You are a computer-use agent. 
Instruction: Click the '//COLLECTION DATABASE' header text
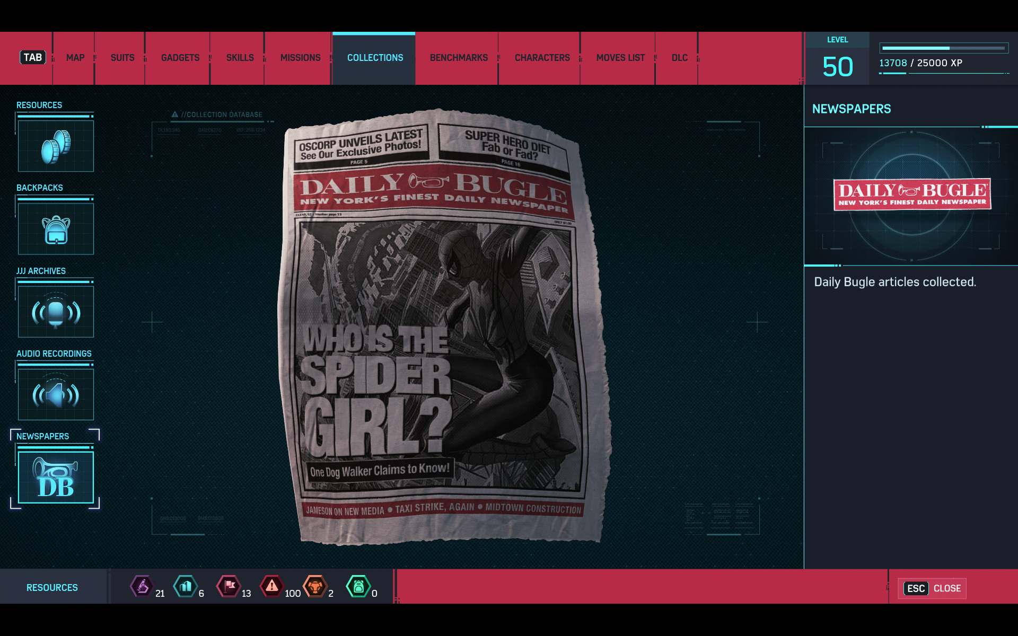[x=222, y=114]
